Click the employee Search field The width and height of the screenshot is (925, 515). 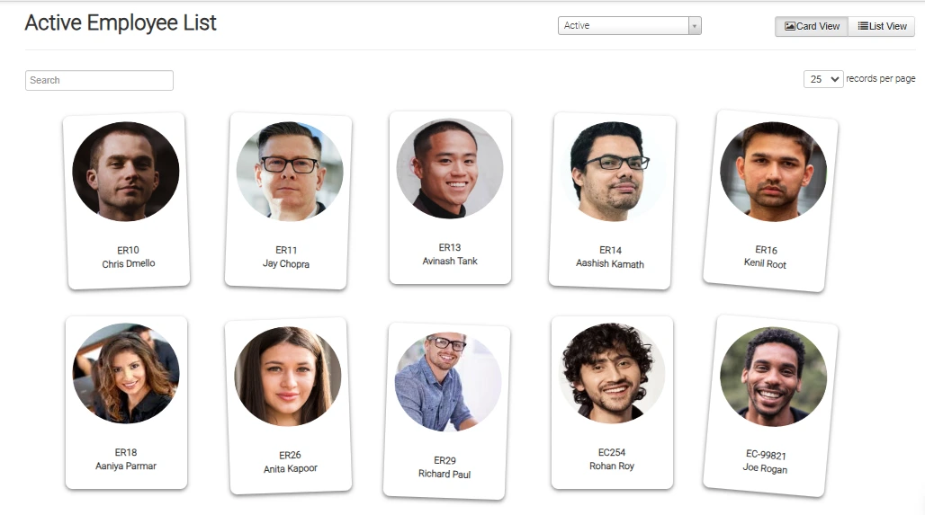(x=99, y=80)
